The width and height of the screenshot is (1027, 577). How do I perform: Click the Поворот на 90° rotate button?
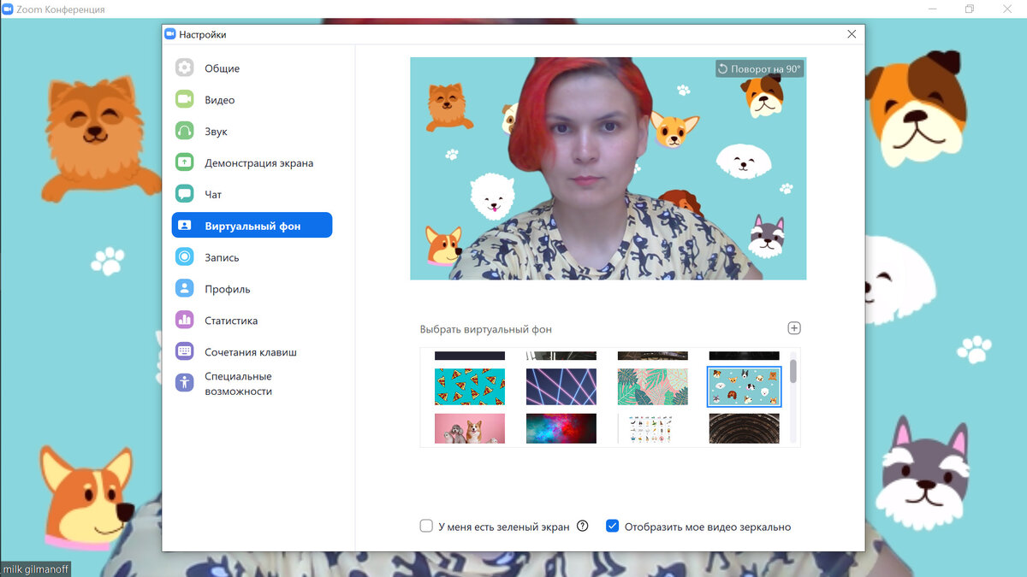759,69
